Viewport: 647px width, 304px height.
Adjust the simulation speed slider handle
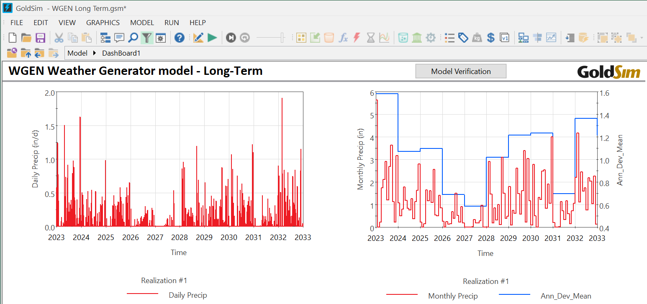pos(282,38)
